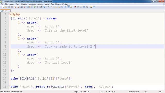Click the Stop recording macro icon
The width and height of the screenshot is (165, 93).
(x=78, y=7)
